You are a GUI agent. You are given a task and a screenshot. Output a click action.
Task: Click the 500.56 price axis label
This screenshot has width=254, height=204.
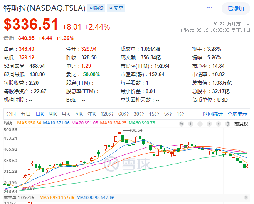pyautogui.click(x=10, y=130)
